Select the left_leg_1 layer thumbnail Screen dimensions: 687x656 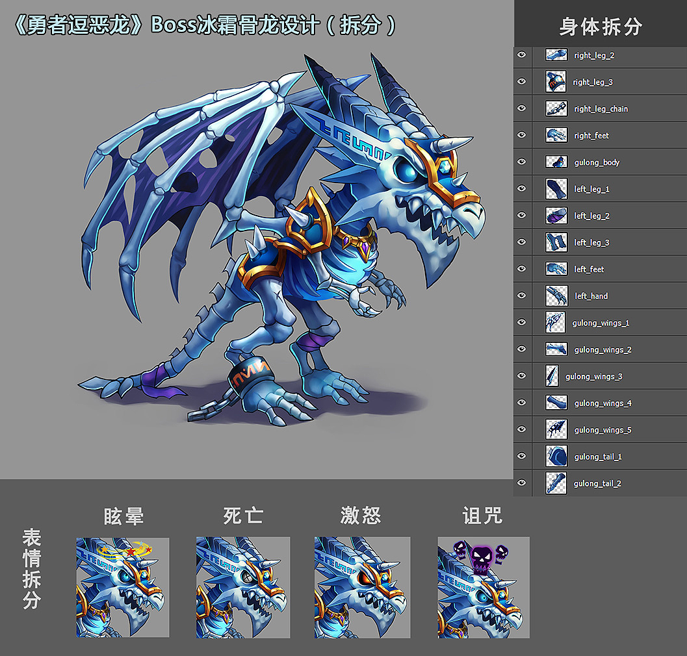(x=556, y=189)
